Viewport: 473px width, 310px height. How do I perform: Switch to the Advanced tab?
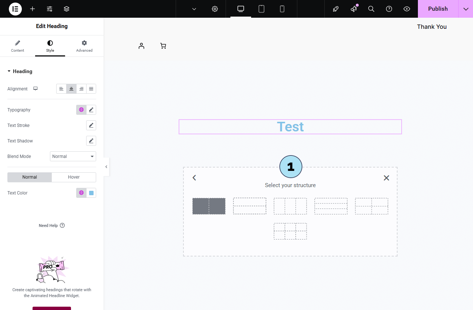84,46
